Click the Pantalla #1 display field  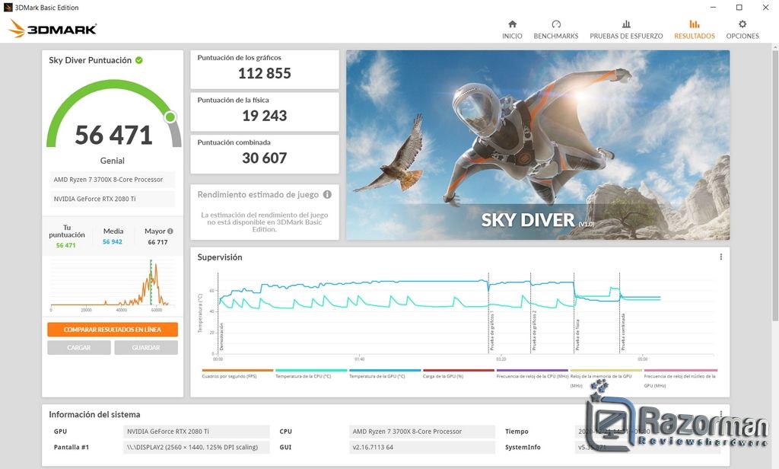pos(196,447)
